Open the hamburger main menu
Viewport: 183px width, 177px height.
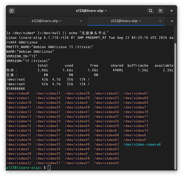click(x=160, y=11)
